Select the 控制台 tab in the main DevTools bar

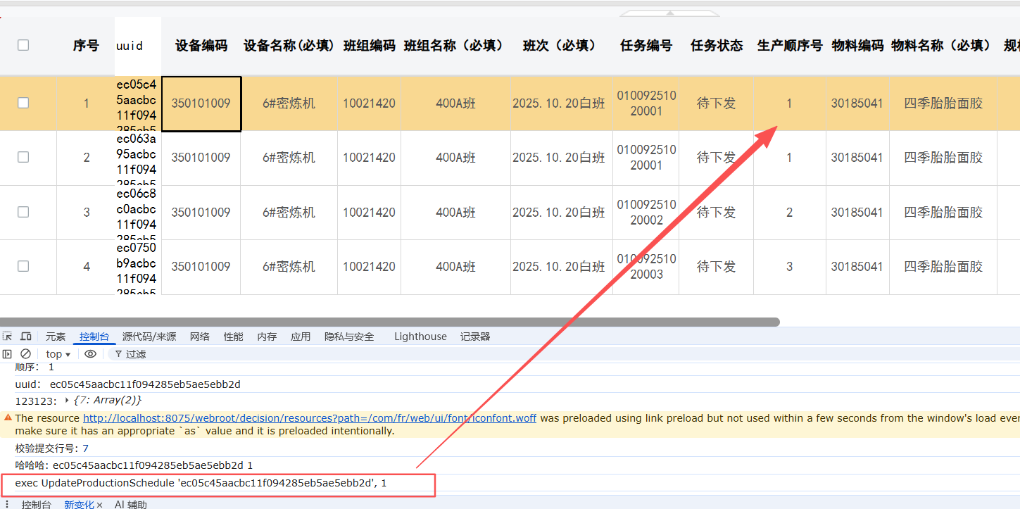(94, 337)
